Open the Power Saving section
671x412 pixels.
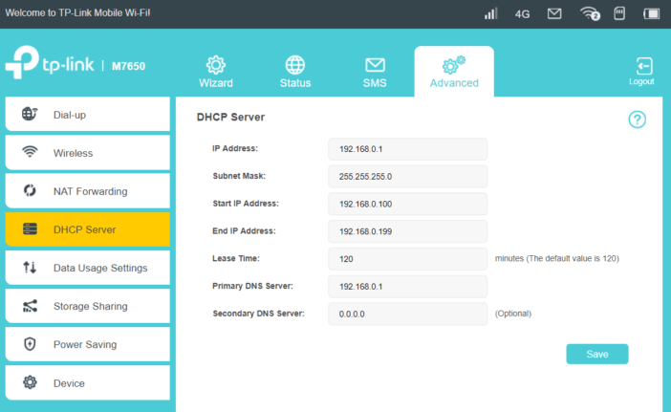click(87, 344)
